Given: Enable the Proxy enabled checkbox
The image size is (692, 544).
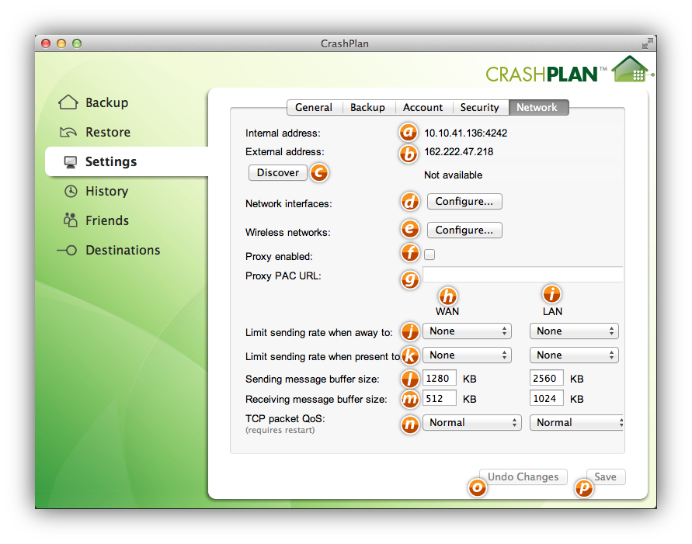Looking at the screenshot, I should (429, 255).
